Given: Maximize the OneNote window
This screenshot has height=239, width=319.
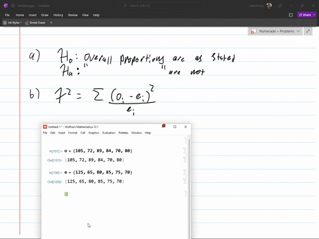Looking at the screenshot, I should click(x=302, y=6).
